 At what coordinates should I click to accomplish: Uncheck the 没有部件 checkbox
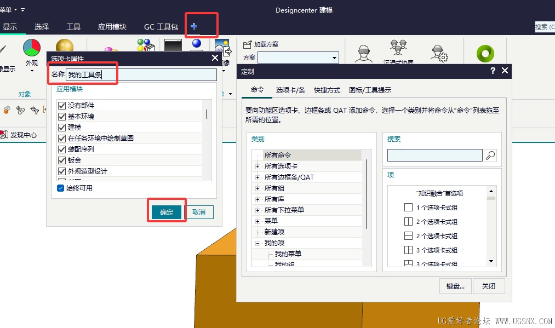coord(62,106)
